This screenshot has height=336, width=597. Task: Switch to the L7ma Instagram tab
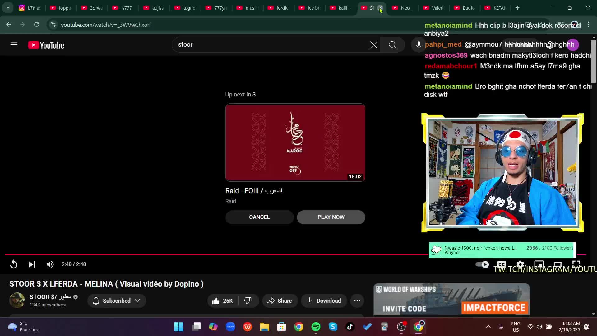click(x=30, y=8)
